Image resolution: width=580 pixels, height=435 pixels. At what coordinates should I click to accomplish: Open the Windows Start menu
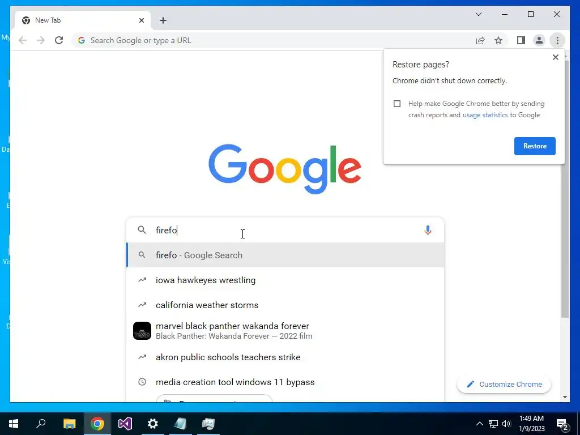tap(14, 424)
